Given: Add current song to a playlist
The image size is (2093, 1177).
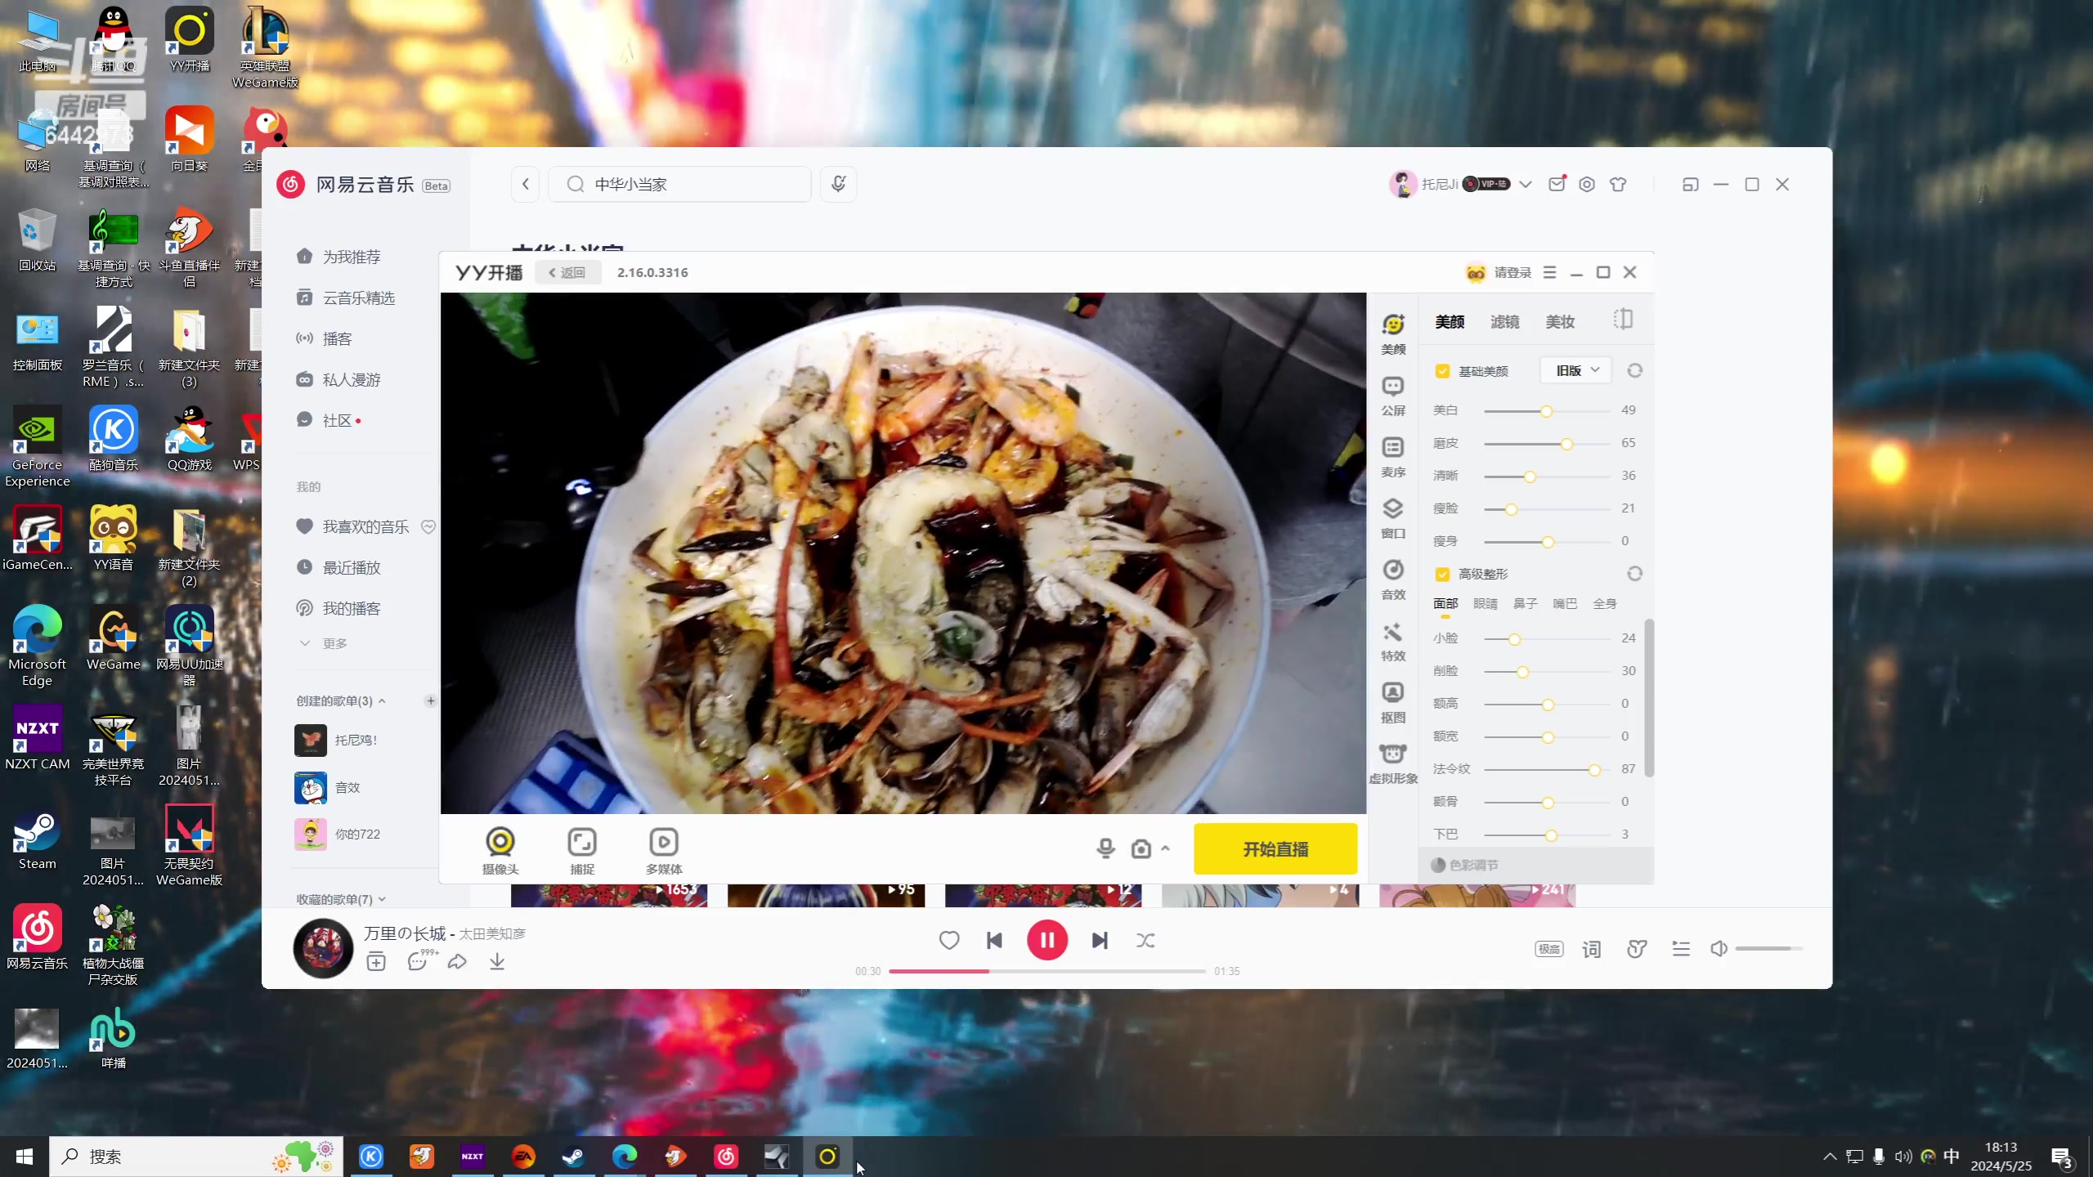Looking at the screenshot, I should click(x=376, y=962).
